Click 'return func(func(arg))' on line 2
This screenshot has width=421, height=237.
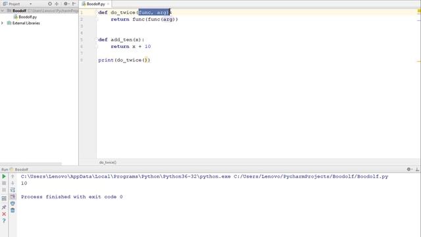click(145, 19)
